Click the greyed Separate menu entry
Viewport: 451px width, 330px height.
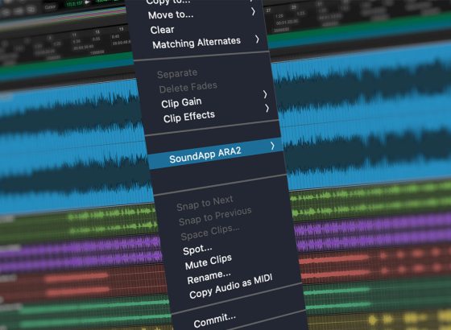click(177, 73)
